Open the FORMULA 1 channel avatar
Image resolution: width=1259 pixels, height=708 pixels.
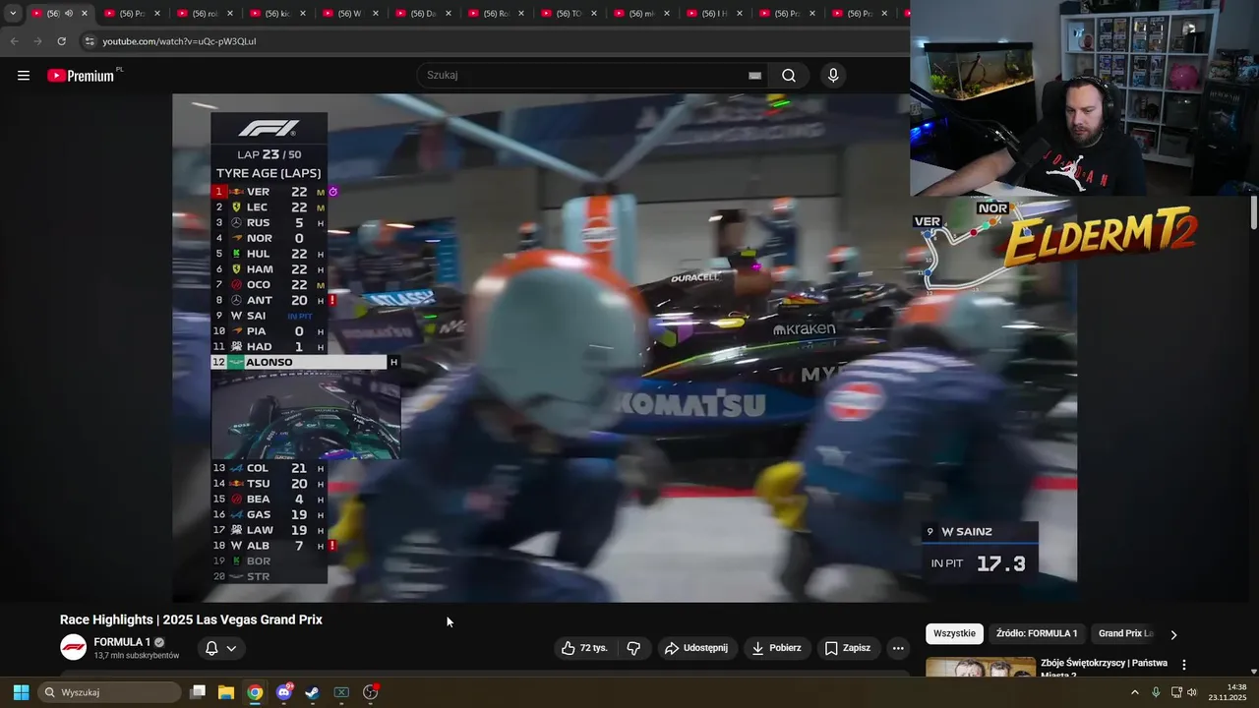tap(74, 647)
